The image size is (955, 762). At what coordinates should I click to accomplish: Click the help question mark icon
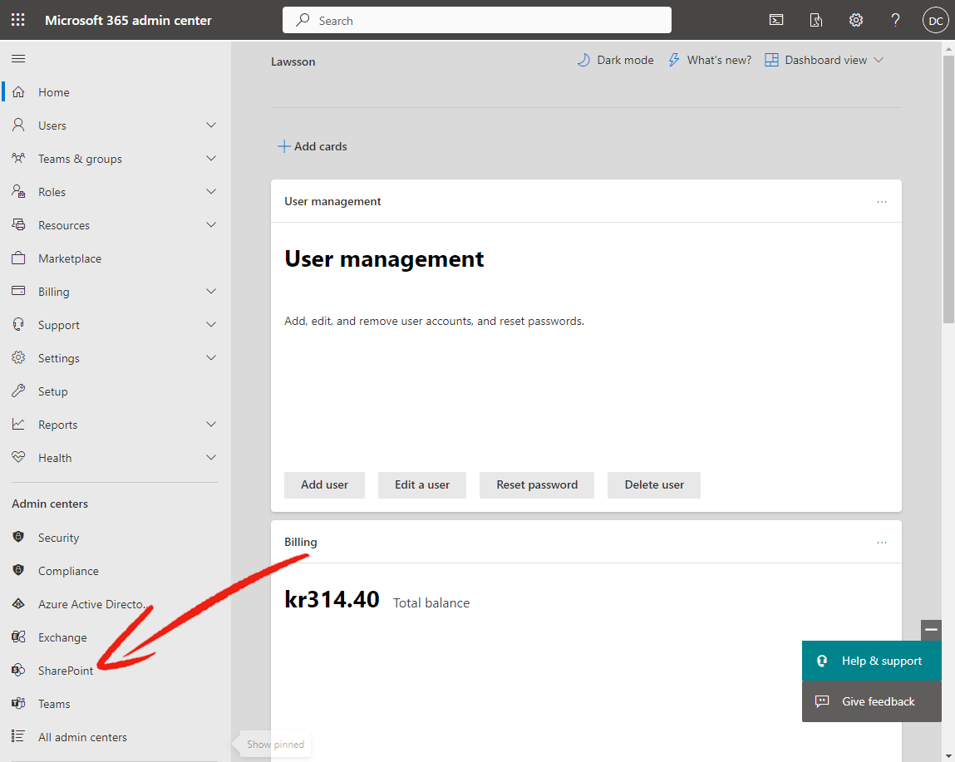(895, 20)
